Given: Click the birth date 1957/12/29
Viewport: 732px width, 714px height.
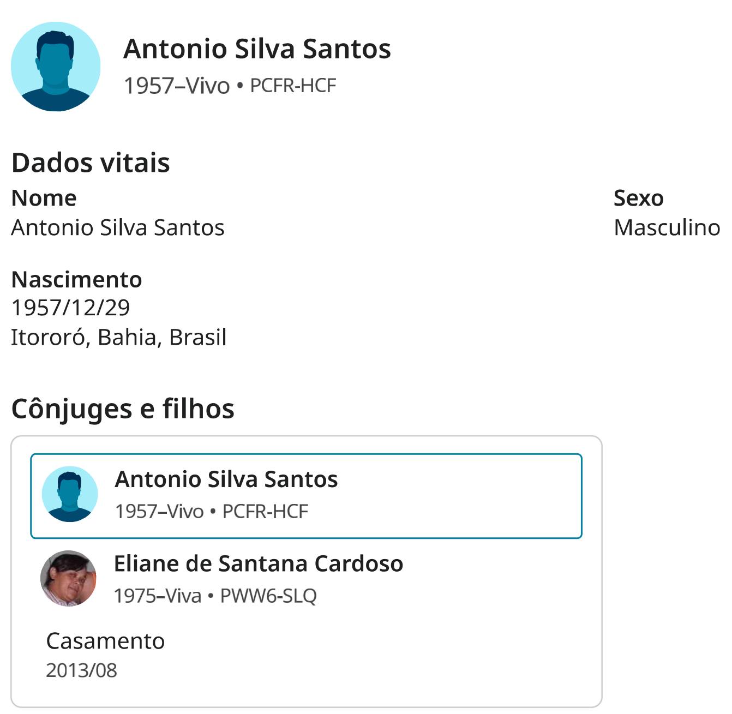Looking at the screenshot, I should coord(71,308).
